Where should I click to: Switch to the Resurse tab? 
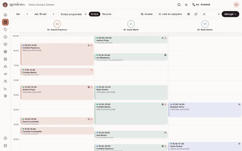click(x=107, y=14)
